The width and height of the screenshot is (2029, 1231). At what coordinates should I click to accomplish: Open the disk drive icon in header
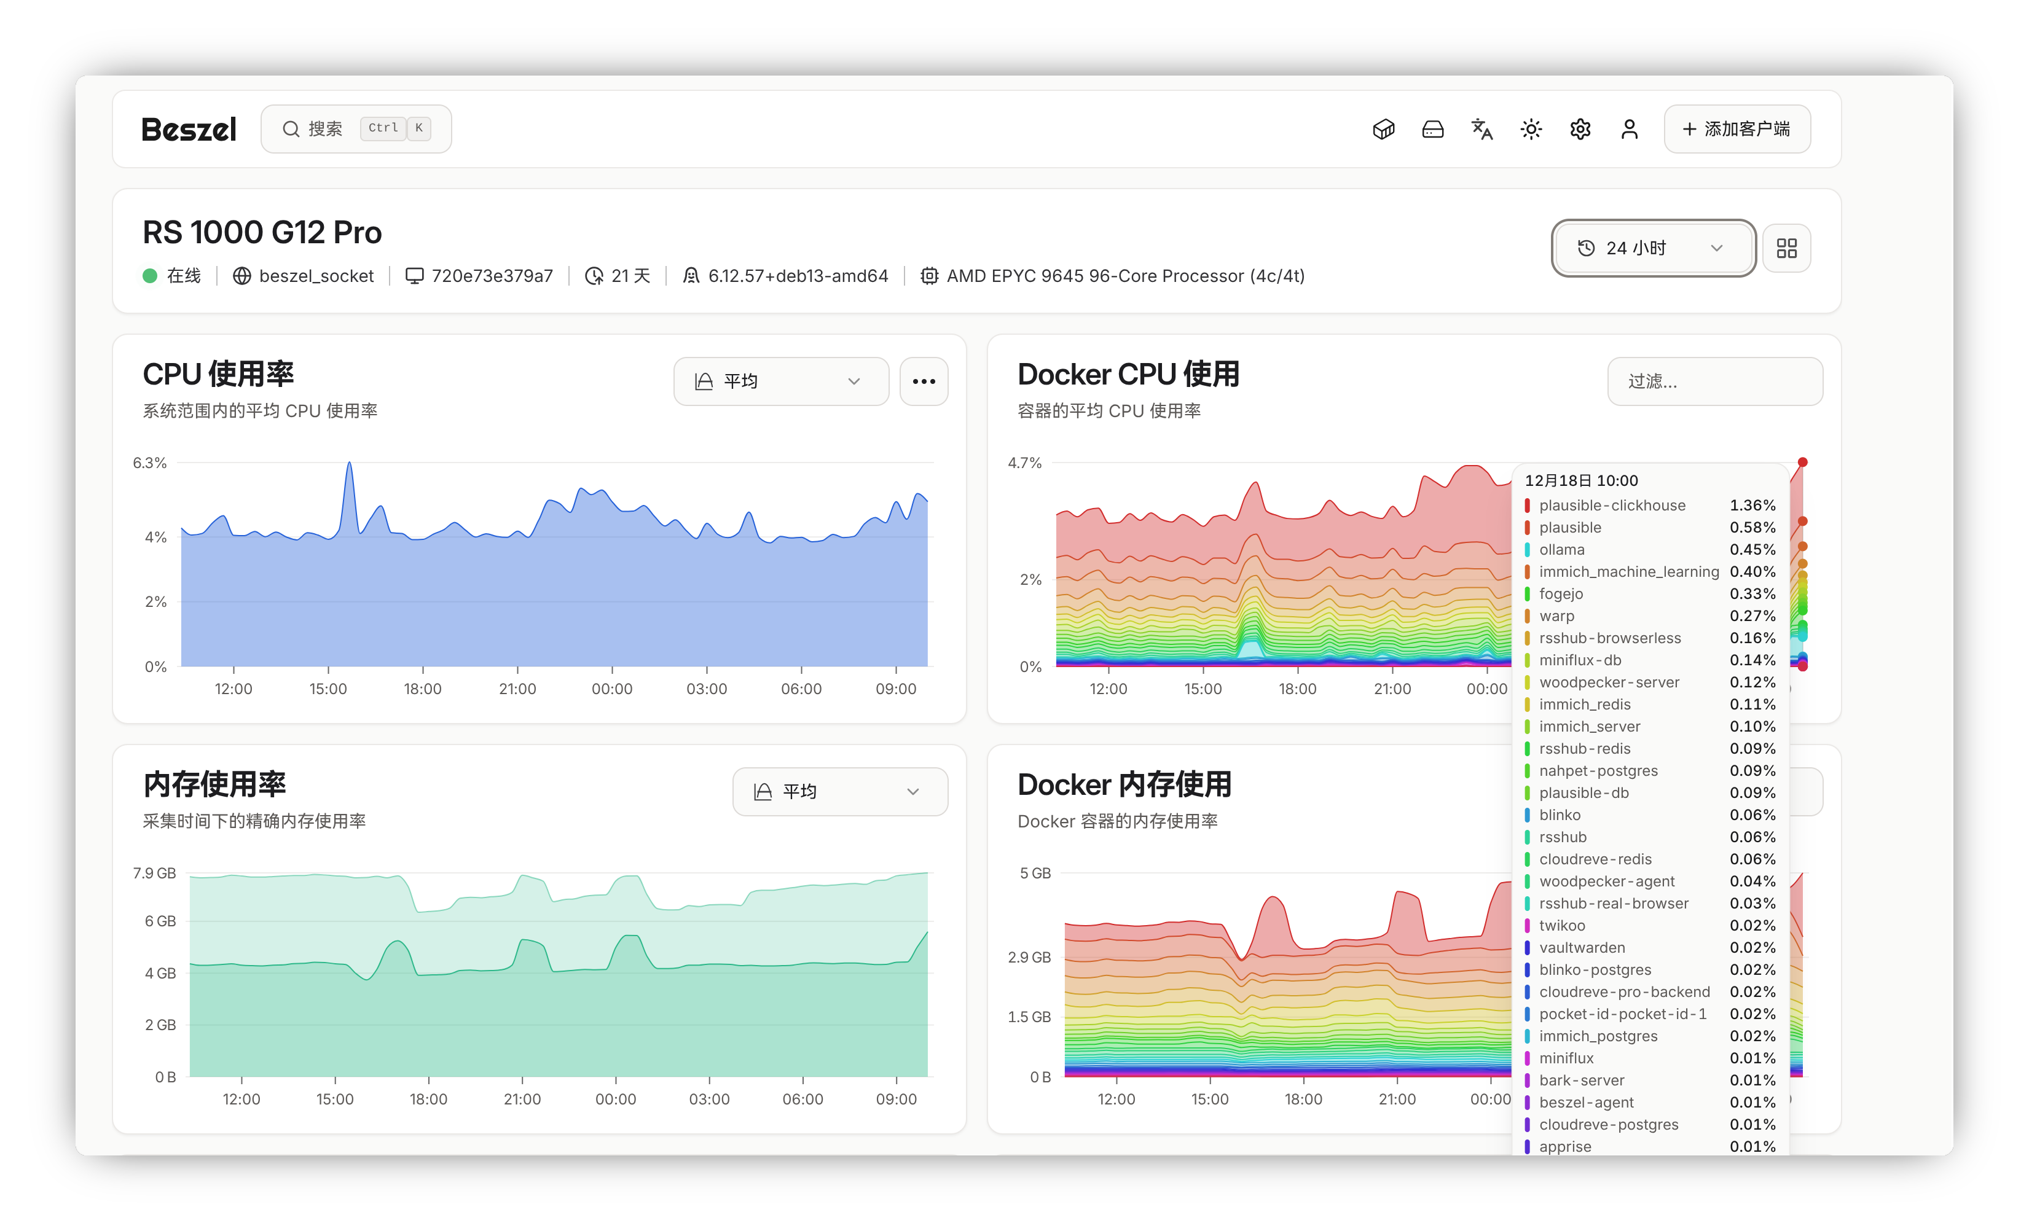click(x=1433, y=129)
